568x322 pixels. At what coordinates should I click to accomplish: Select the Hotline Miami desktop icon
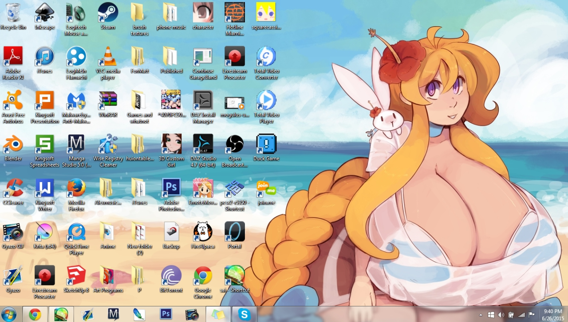[x=234, y=19]
